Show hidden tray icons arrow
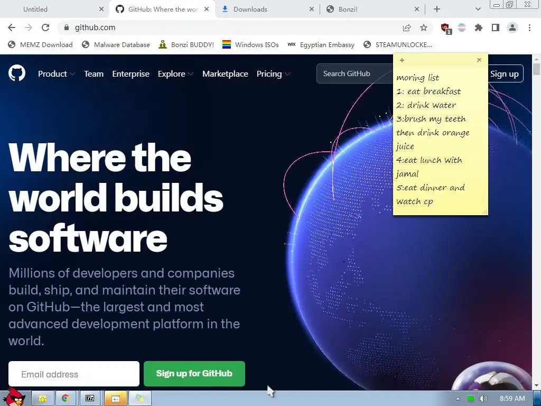This screenshot has height=406, width=541. 458,399
